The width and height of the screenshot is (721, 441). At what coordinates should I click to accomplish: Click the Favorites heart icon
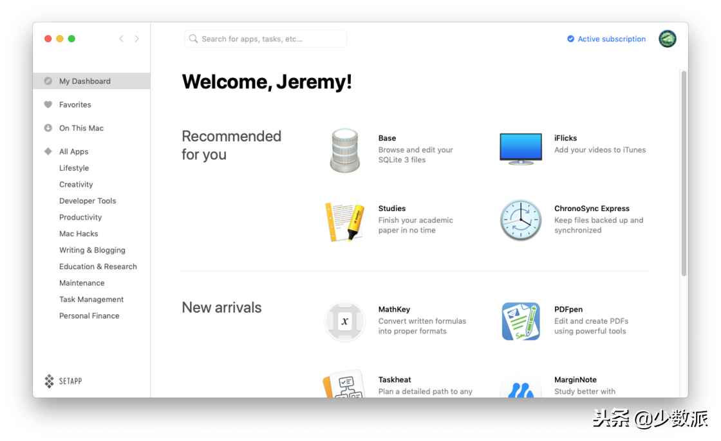[48, 104]
